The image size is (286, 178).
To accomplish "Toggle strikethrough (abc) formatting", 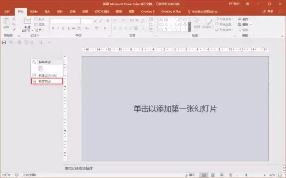I will (x=74, y=28).
